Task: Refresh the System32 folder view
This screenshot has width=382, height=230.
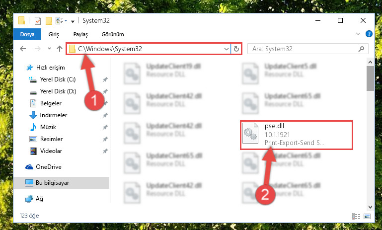Action: tap(236, 49)
